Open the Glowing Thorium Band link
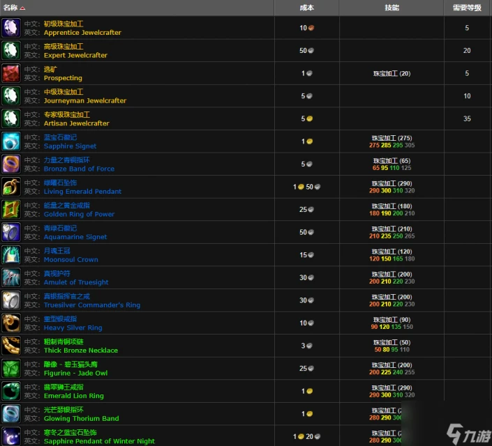The height and width of the screenshot is (446, 492). 81,419
